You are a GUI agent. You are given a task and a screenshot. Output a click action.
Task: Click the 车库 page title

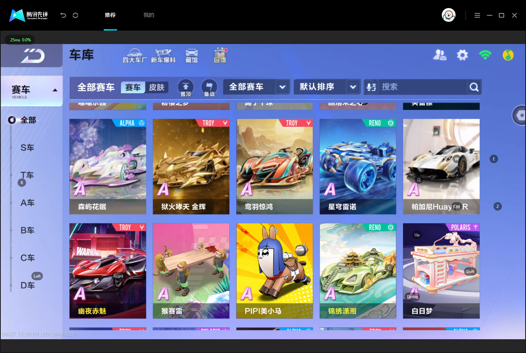tap(82, 55)
